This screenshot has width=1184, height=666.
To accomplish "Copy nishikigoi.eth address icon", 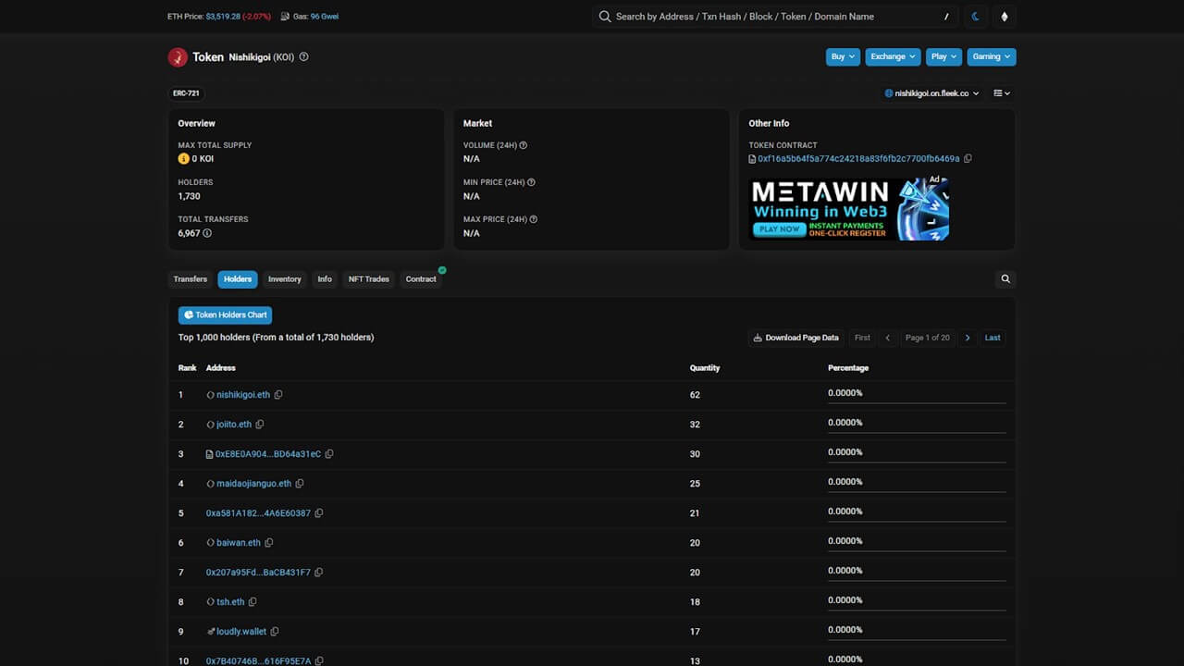I will (278, 395).
